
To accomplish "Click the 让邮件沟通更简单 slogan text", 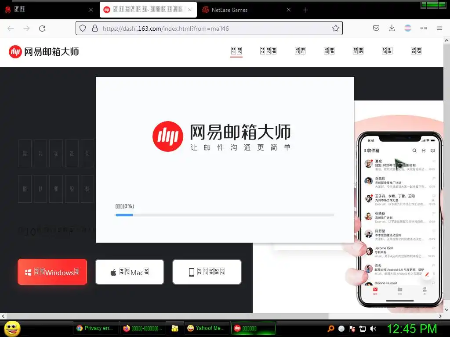I will (x=240, y=147).
